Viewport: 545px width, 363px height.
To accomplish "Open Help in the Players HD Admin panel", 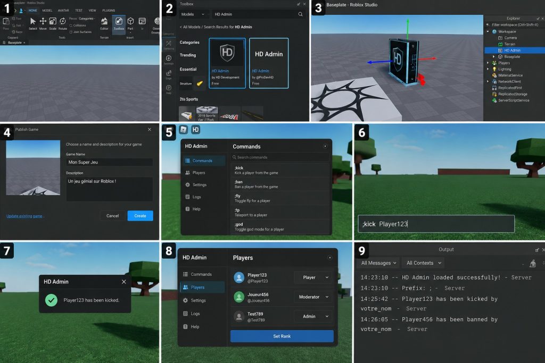I will 202,327.
